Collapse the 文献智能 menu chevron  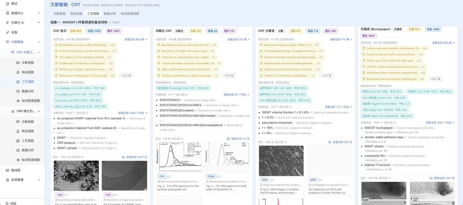[39, 42]
